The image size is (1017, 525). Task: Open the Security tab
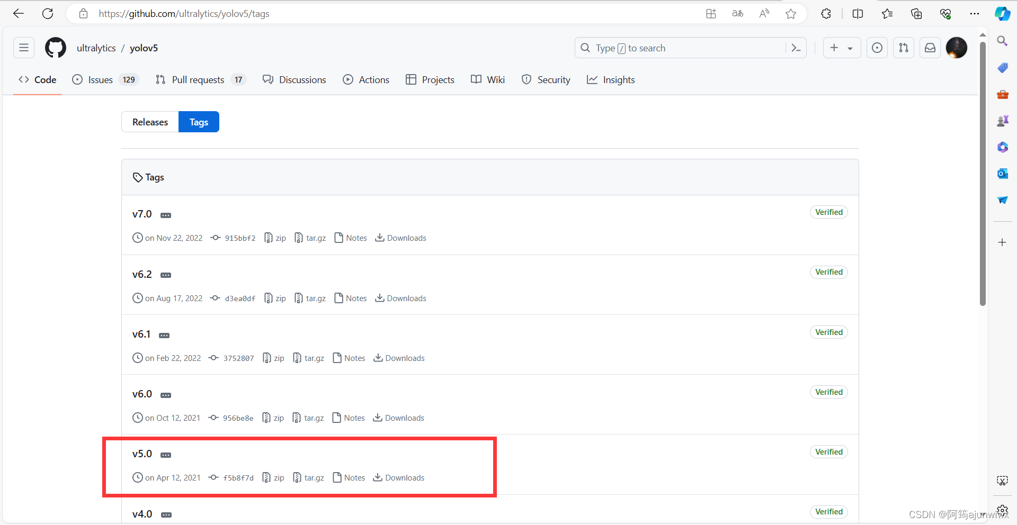pos(546,79)
